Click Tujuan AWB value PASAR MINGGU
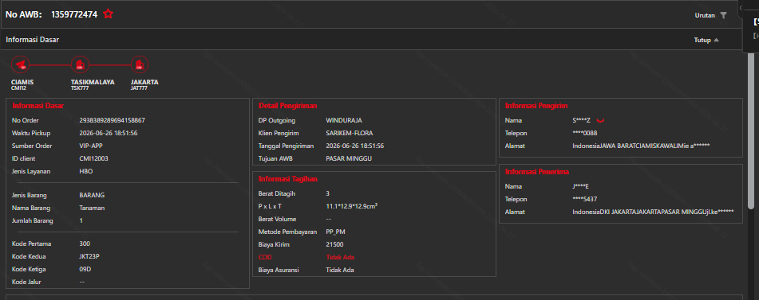This screenshot has height=300, width=759. click(x=349, y=158)
